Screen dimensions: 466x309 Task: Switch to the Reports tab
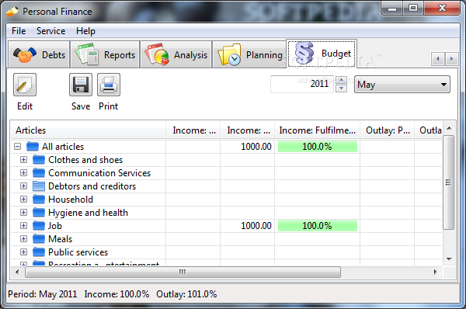(105, 54)
